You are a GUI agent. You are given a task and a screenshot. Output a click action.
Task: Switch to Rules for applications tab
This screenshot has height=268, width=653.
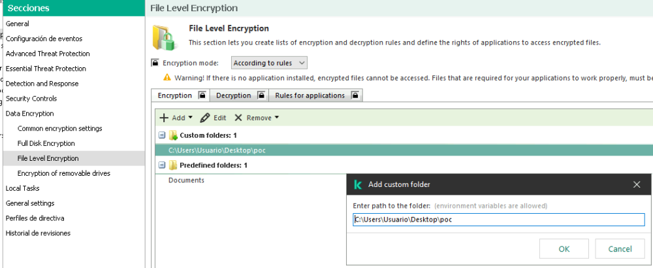click(310, 95)
